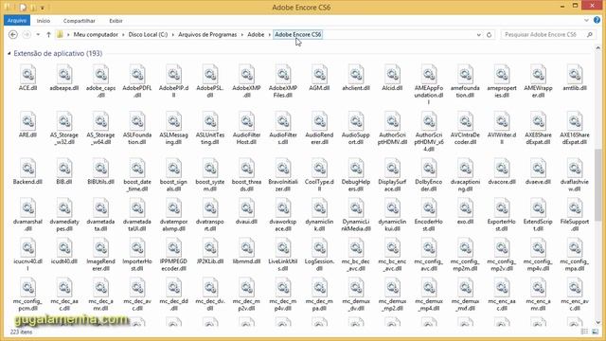This screenshot has height=341, width=606.
Task: Click the ARE.dll file icon
Action: [x=27, y=121]
